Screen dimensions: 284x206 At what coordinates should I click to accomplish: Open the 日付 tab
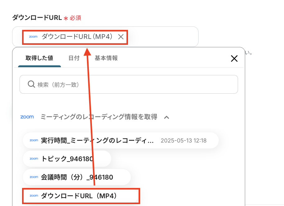74,58
